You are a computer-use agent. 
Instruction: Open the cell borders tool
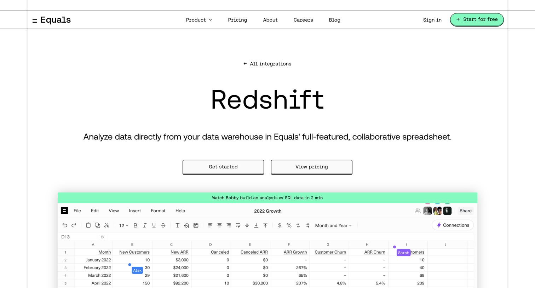point(196,225)
